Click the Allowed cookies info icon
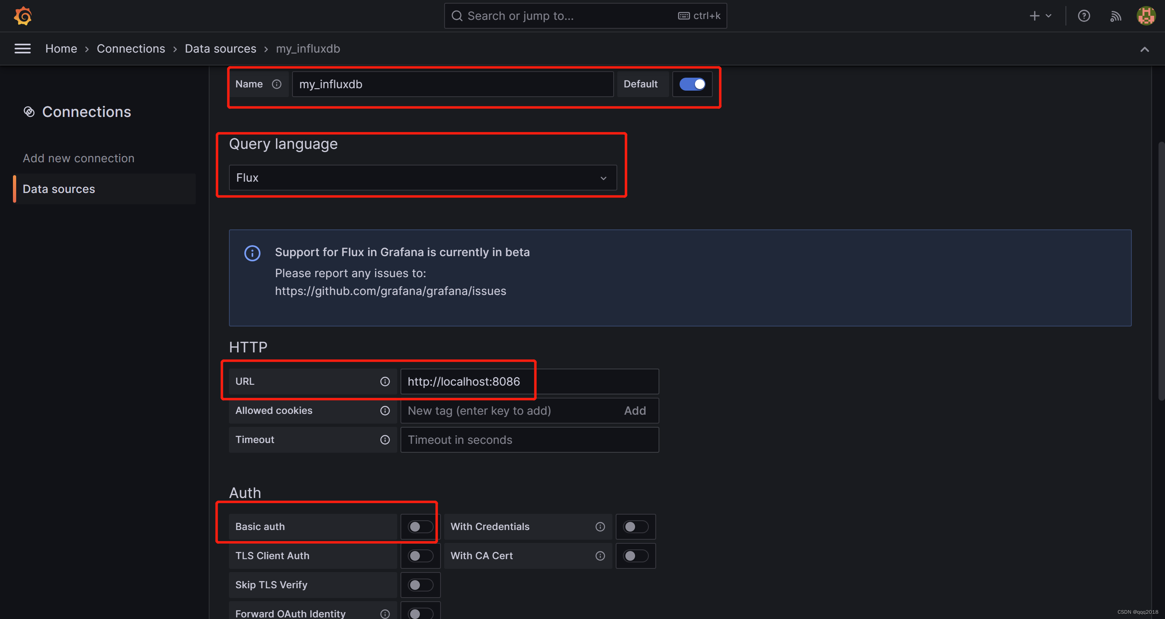Screen dimensions: 1165x619 tap(385, 410)
